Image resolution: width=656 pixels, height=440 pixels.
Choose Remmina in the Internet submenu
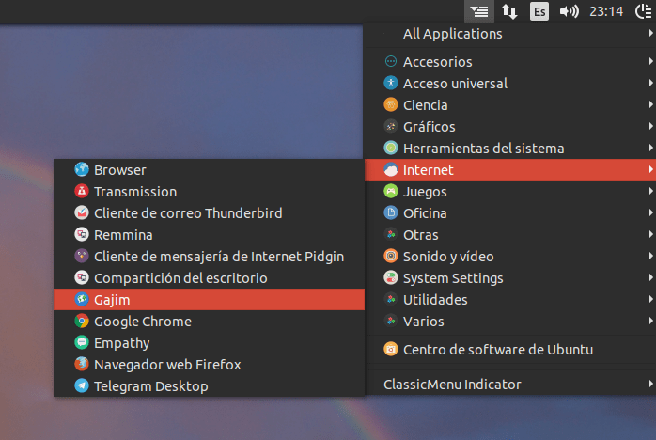tap(123, 235)
